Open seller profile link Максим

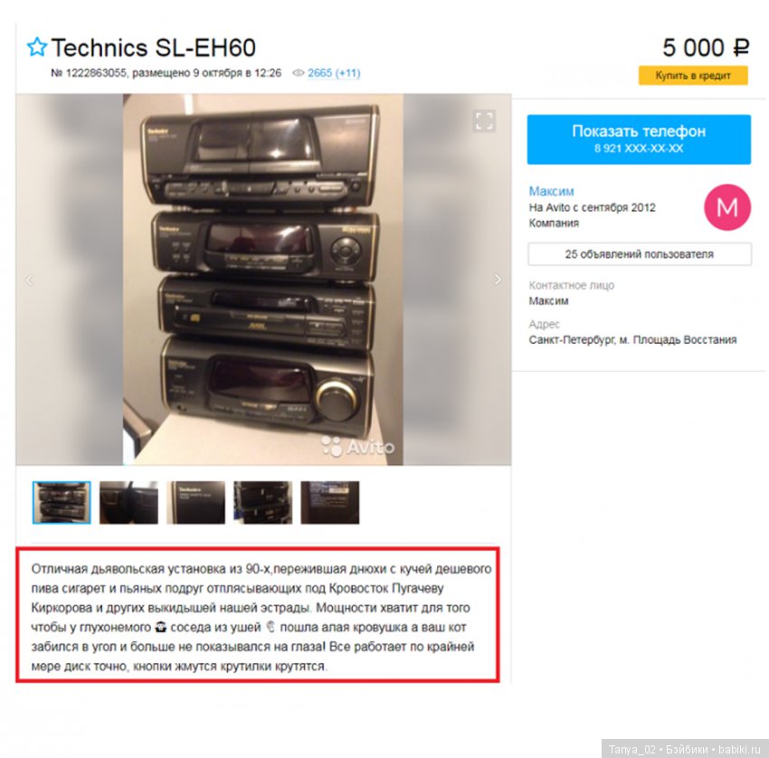(x=551, y=191)
